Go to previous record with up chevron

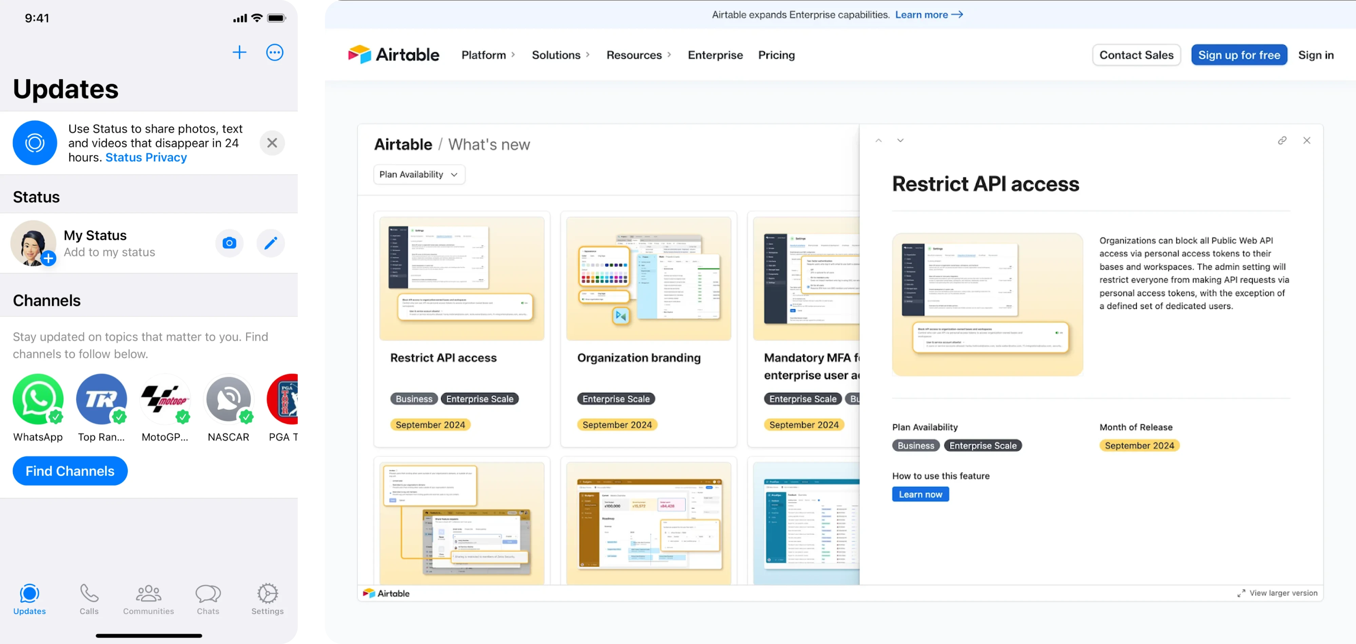tap(878, 140)
